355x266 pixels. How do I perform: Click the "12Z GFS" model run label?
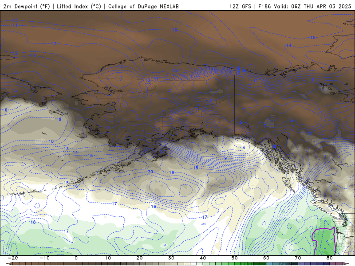[x=240, y=6]
